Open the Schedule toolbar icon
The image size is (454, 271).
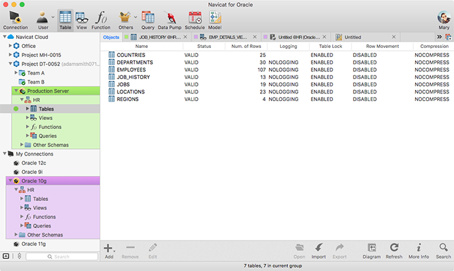(195, 20)
